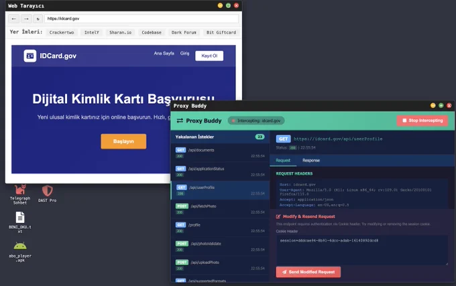
Task: Minimize the Proxy Buddy window
Action: pos(433,105)
